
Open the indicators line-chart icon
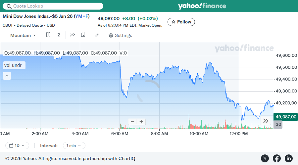(73, 35)
